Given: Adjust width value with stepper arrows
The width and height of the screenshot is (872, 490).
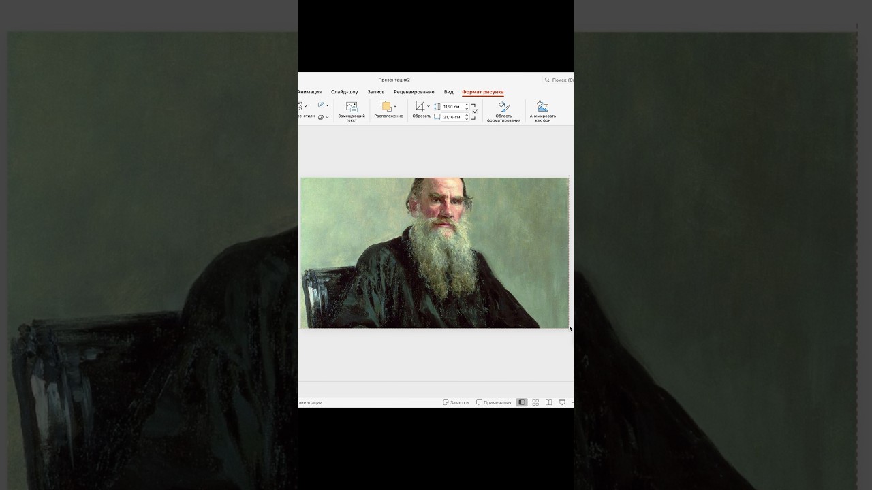Looking at the screenshot, I should coord(467,117).
